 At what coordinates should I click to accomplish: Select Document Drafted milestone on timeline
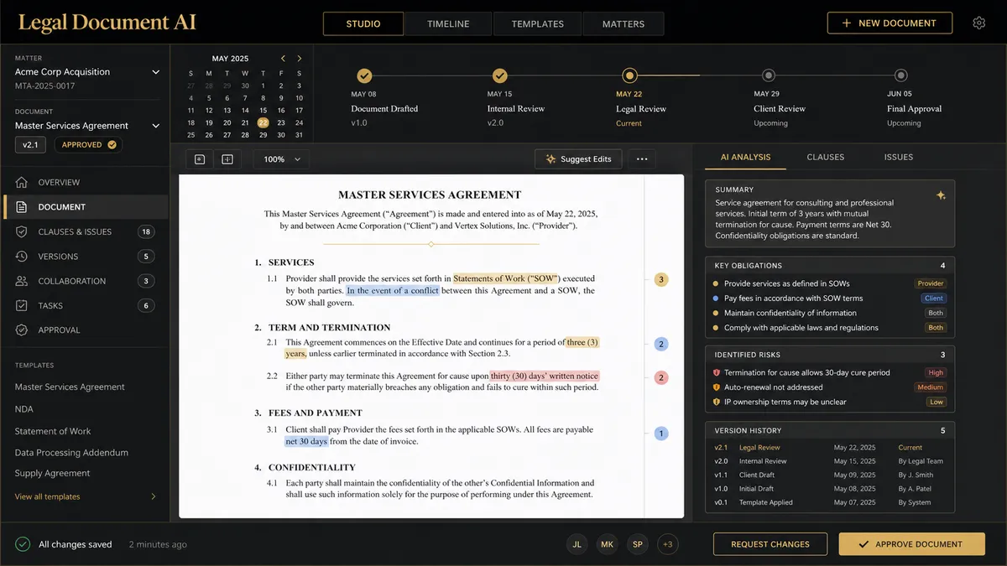click(x=364, y=76)
